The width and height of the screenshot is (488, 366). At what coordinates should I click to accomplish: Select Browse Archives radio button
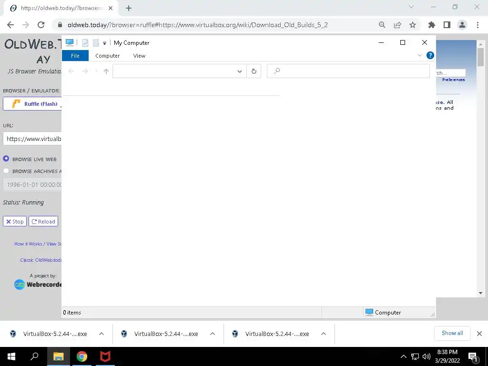[6, 171]
